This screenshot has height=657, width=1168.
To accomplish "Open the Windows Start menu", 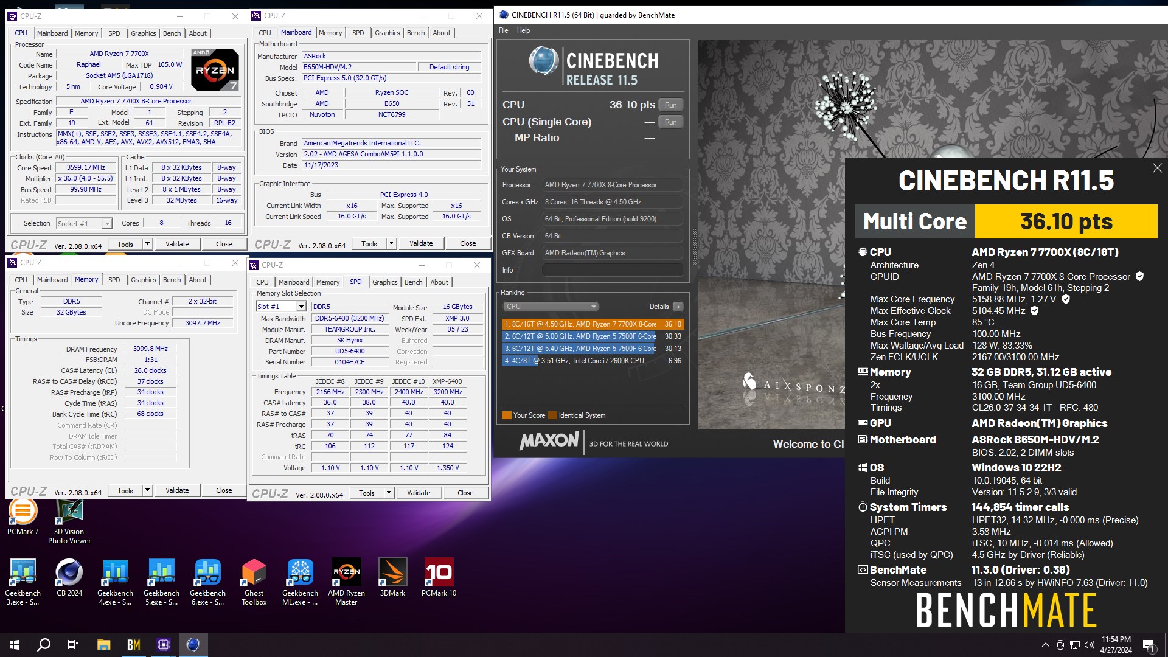I will tap(15, 645).
